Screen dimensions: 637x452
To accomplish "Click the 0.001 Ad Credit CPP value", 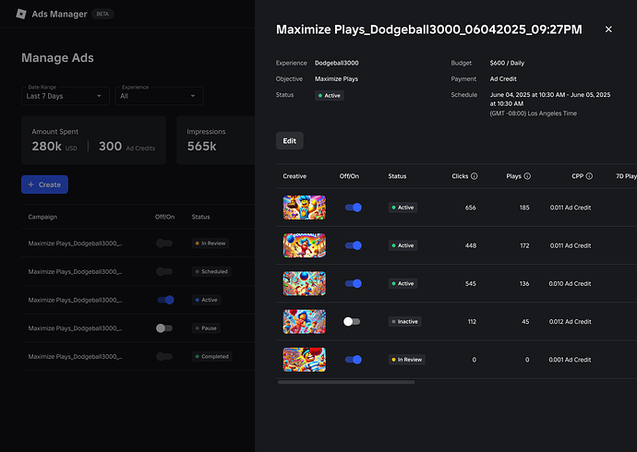I will (570, 360).
